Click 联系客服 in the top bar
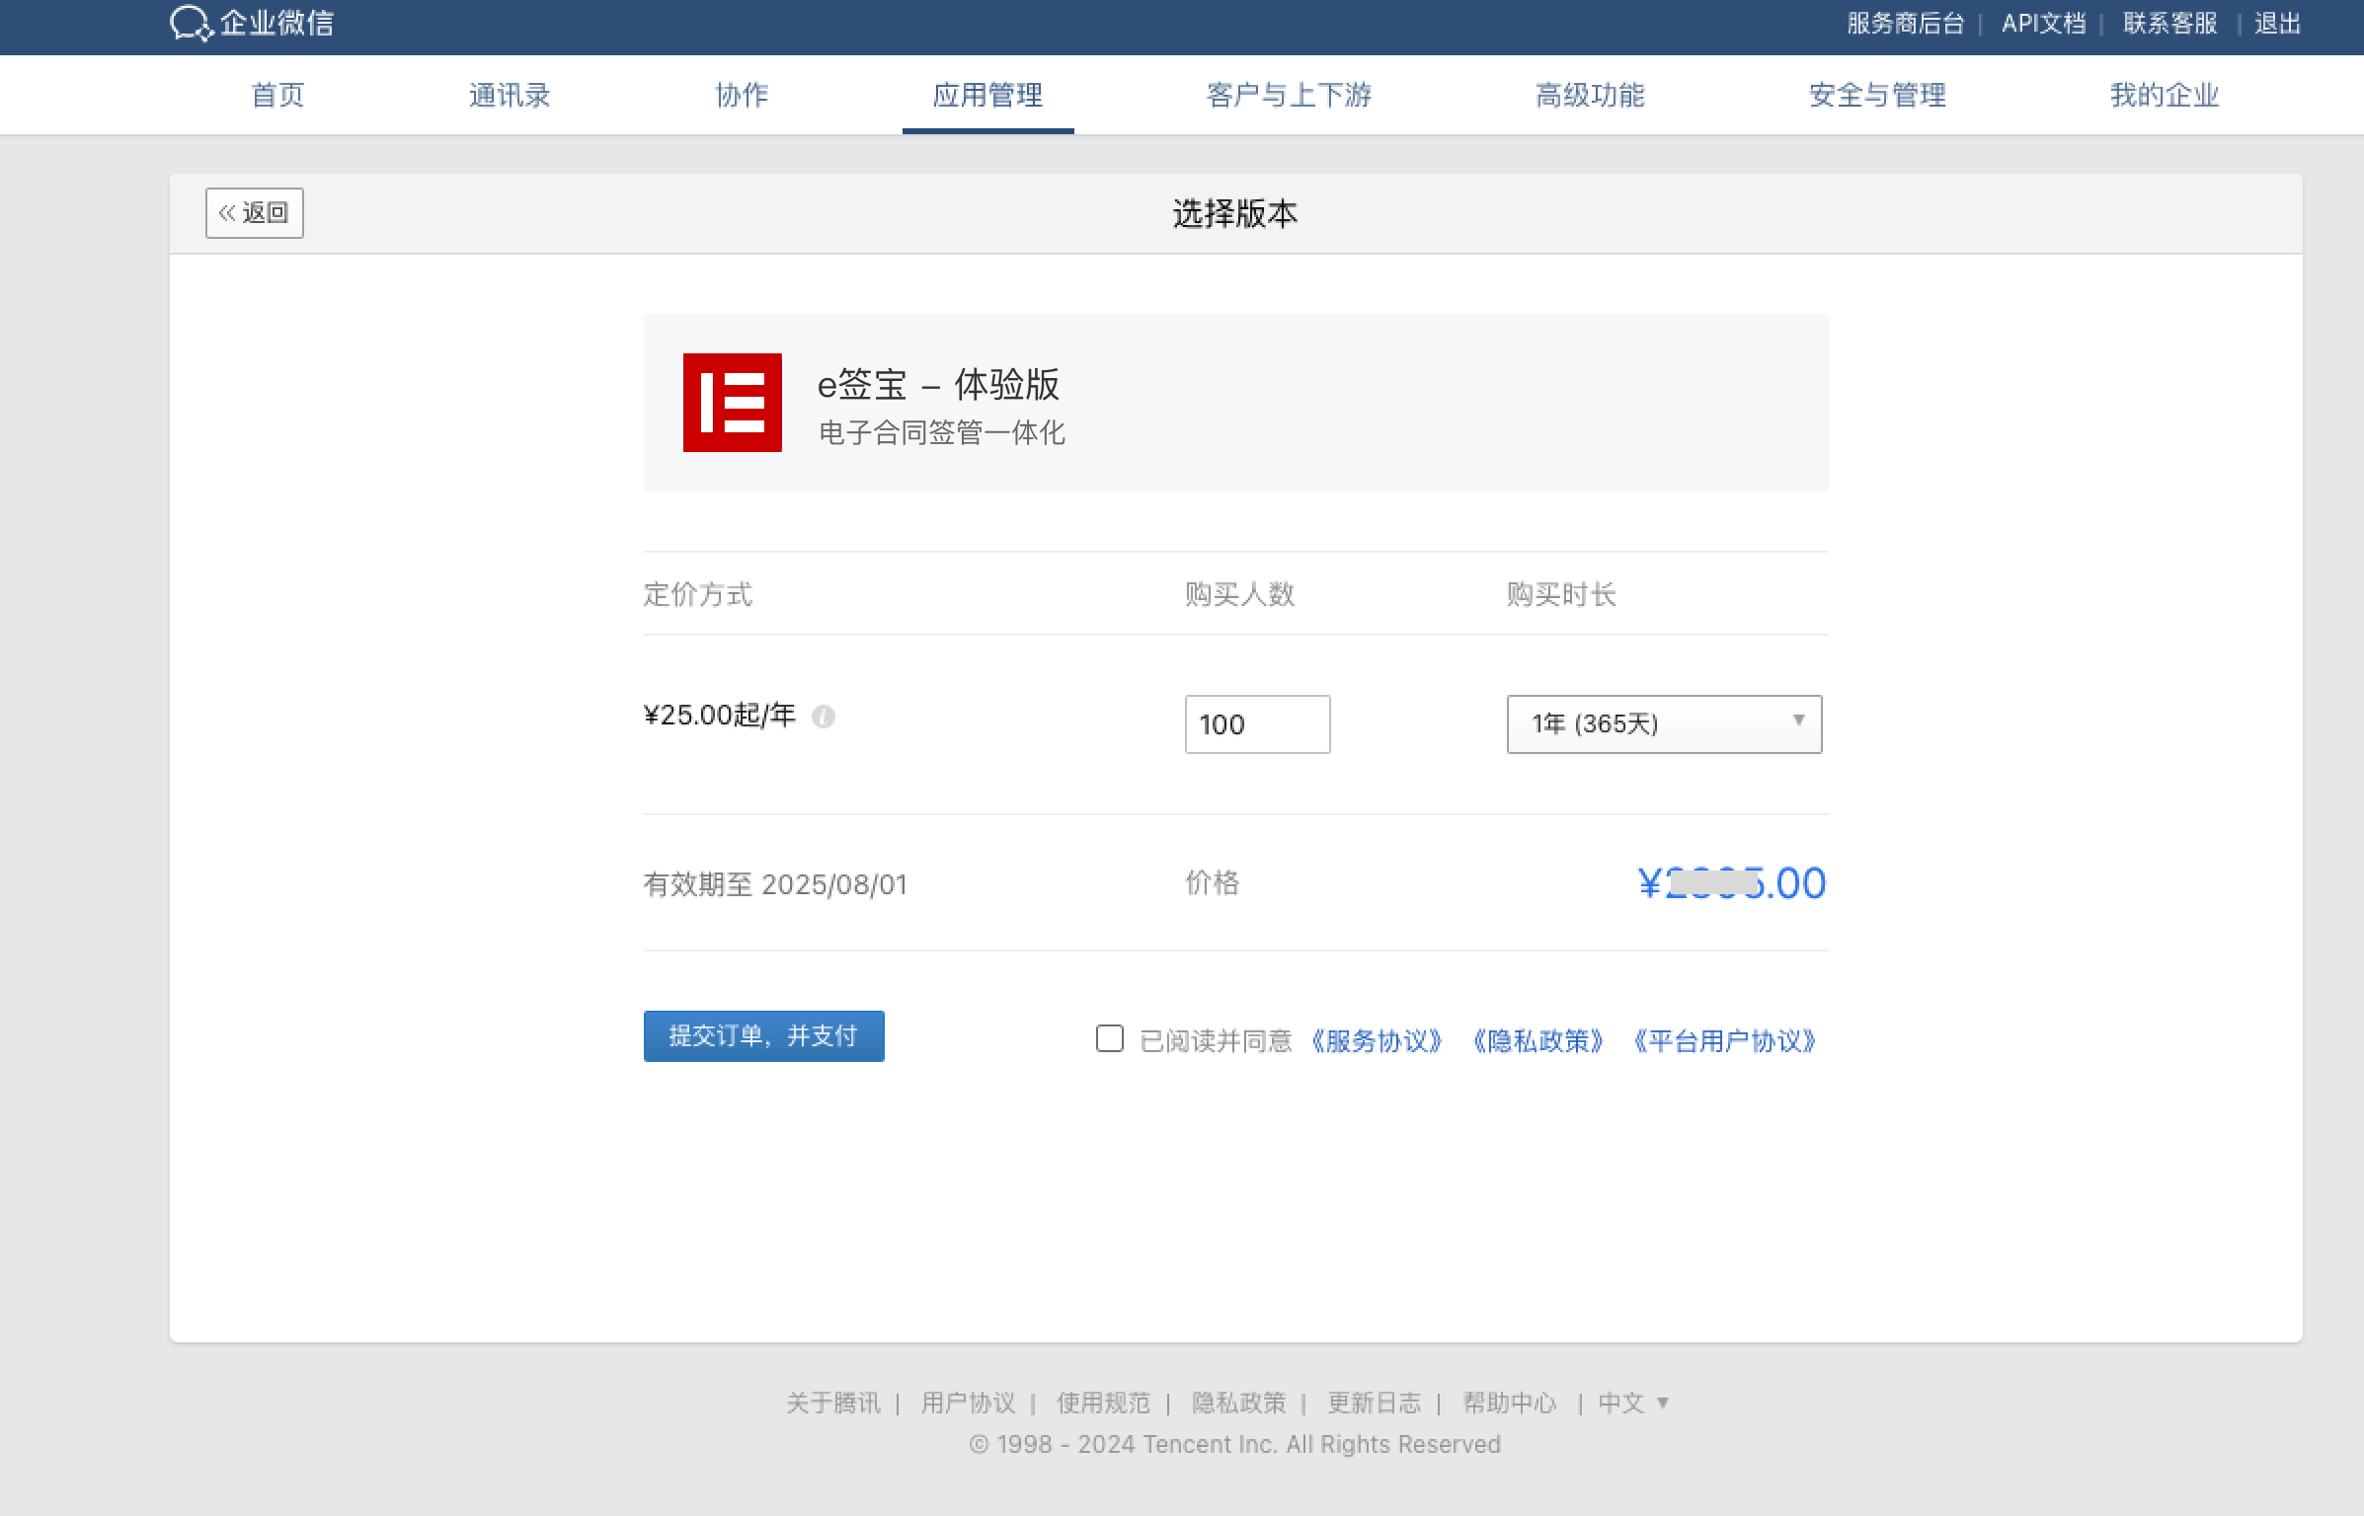The height and width of the screenshot is (1516, 2364). (2170, 24)
